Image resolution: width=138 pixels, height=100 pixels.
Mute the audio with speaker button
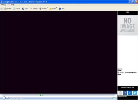pos(107,98)
